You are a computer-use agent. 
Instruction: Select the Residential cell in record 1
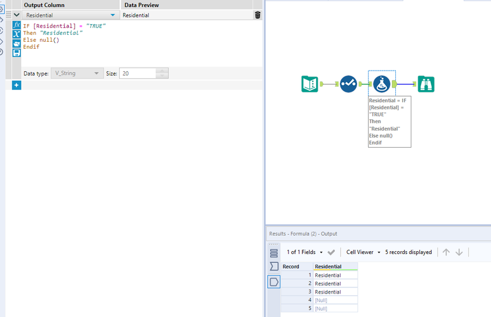(335, 275)
